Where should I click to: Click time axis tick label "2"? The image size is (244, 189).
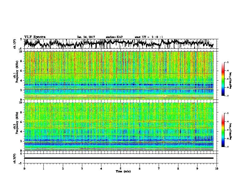pos(63,169)
